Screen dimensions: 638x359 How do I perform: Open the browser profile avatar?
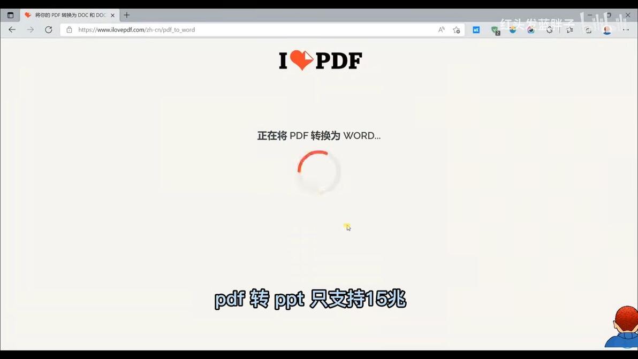click(607, 29)
